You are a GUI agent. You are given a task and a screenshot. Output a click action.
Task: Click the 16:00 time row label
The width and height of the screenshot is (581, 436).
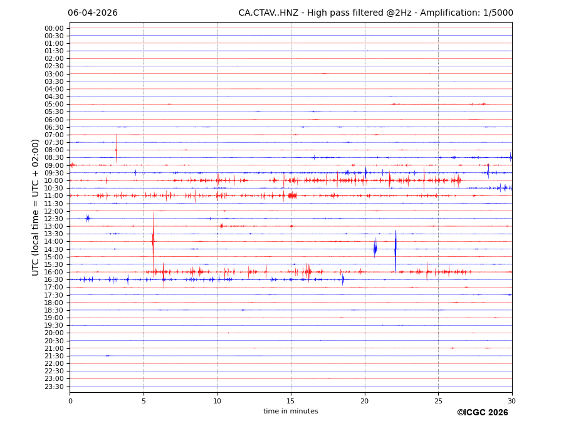point(54,272)
